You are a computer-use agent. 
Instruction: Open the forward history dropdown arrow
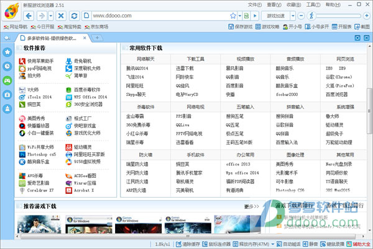click(51, 16)
